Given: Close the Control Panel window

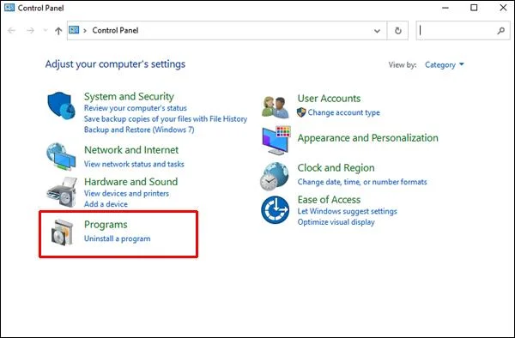Looking at the screenshot, I should tap(503, 8).
